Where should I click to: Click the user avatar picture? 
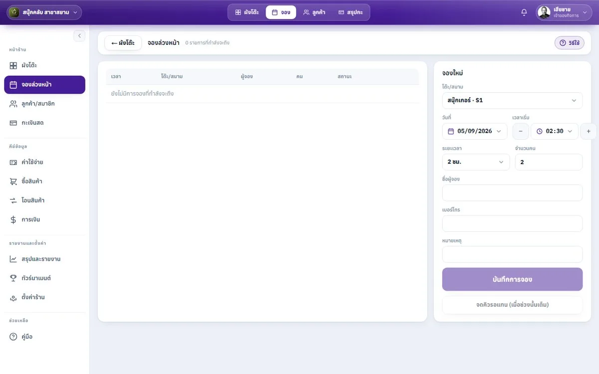coord(544,12)
